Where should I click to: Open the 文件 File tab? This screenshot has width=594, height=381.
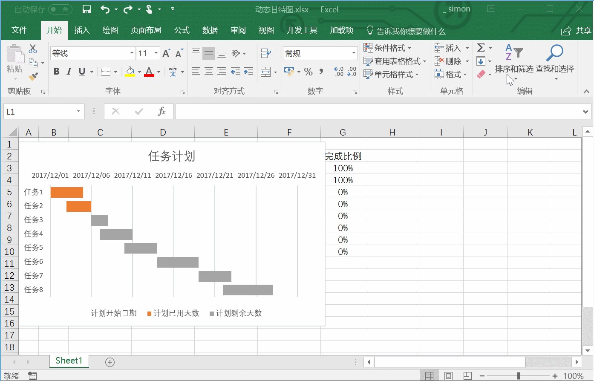(x=19, y=30)
